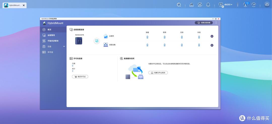Select 概述 in the sidebar
272x124 pixels.
pyautogui.click(x=53, y=30)
